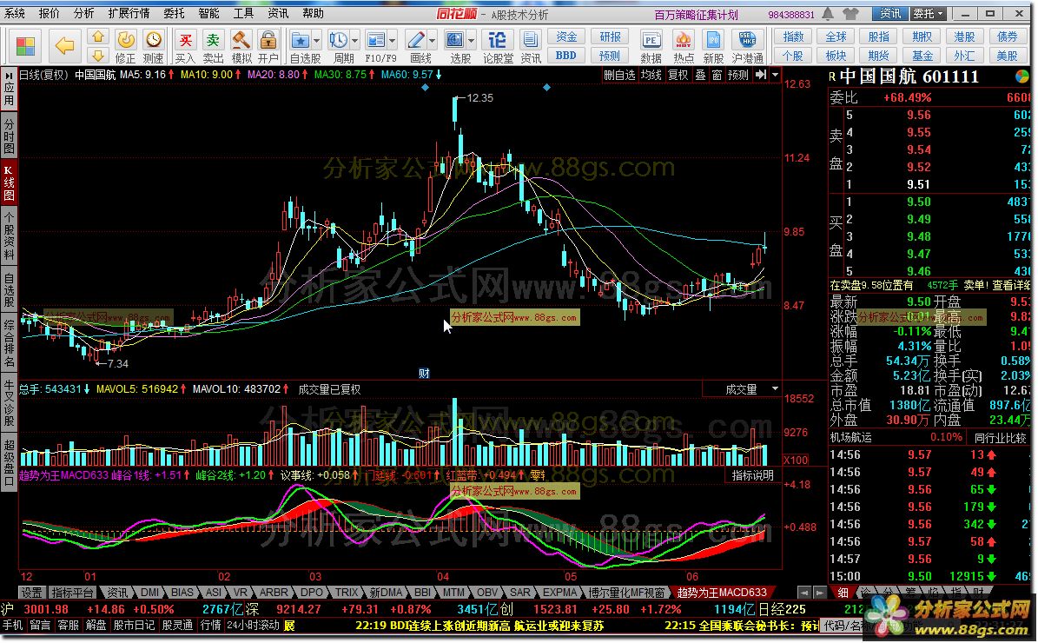Open the 系统 menu
Image resolution: width=1038 pixels, height=643 pixels.
(15, 13)
